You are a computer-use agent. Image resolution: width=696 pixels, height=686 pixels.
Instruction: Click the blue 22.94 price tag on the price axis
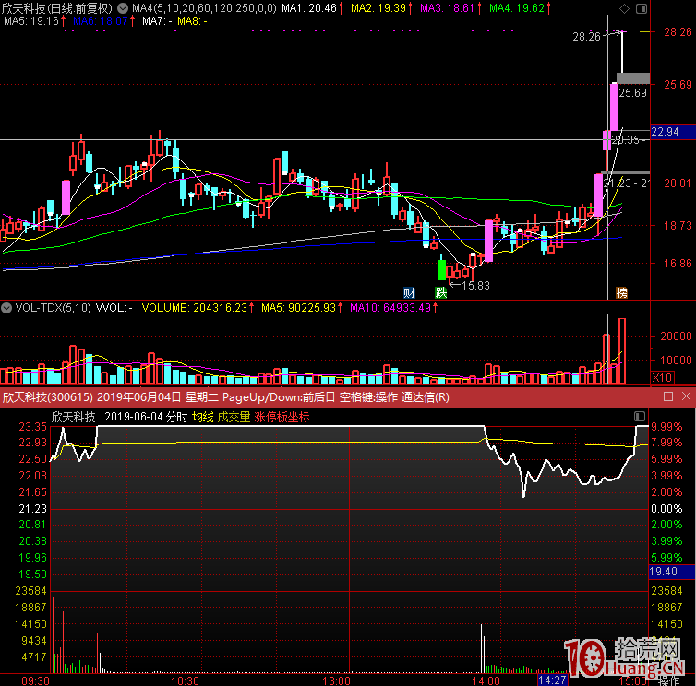(x=673, y=132)
